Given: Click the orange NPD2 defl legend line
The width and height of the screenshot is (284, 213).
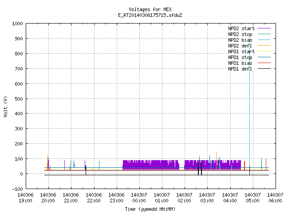Looking at the screenshot, I should (x=264, y=45).
